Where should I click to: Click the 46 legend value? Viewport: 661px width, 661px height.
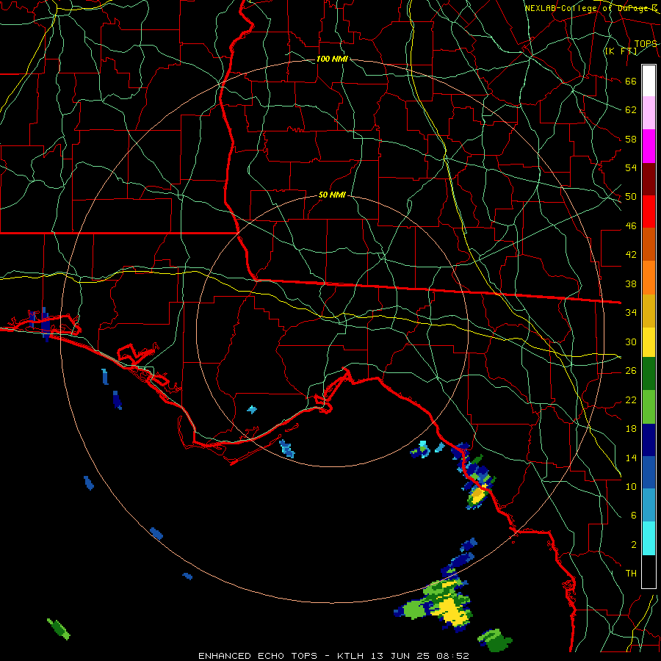point(631,225)
